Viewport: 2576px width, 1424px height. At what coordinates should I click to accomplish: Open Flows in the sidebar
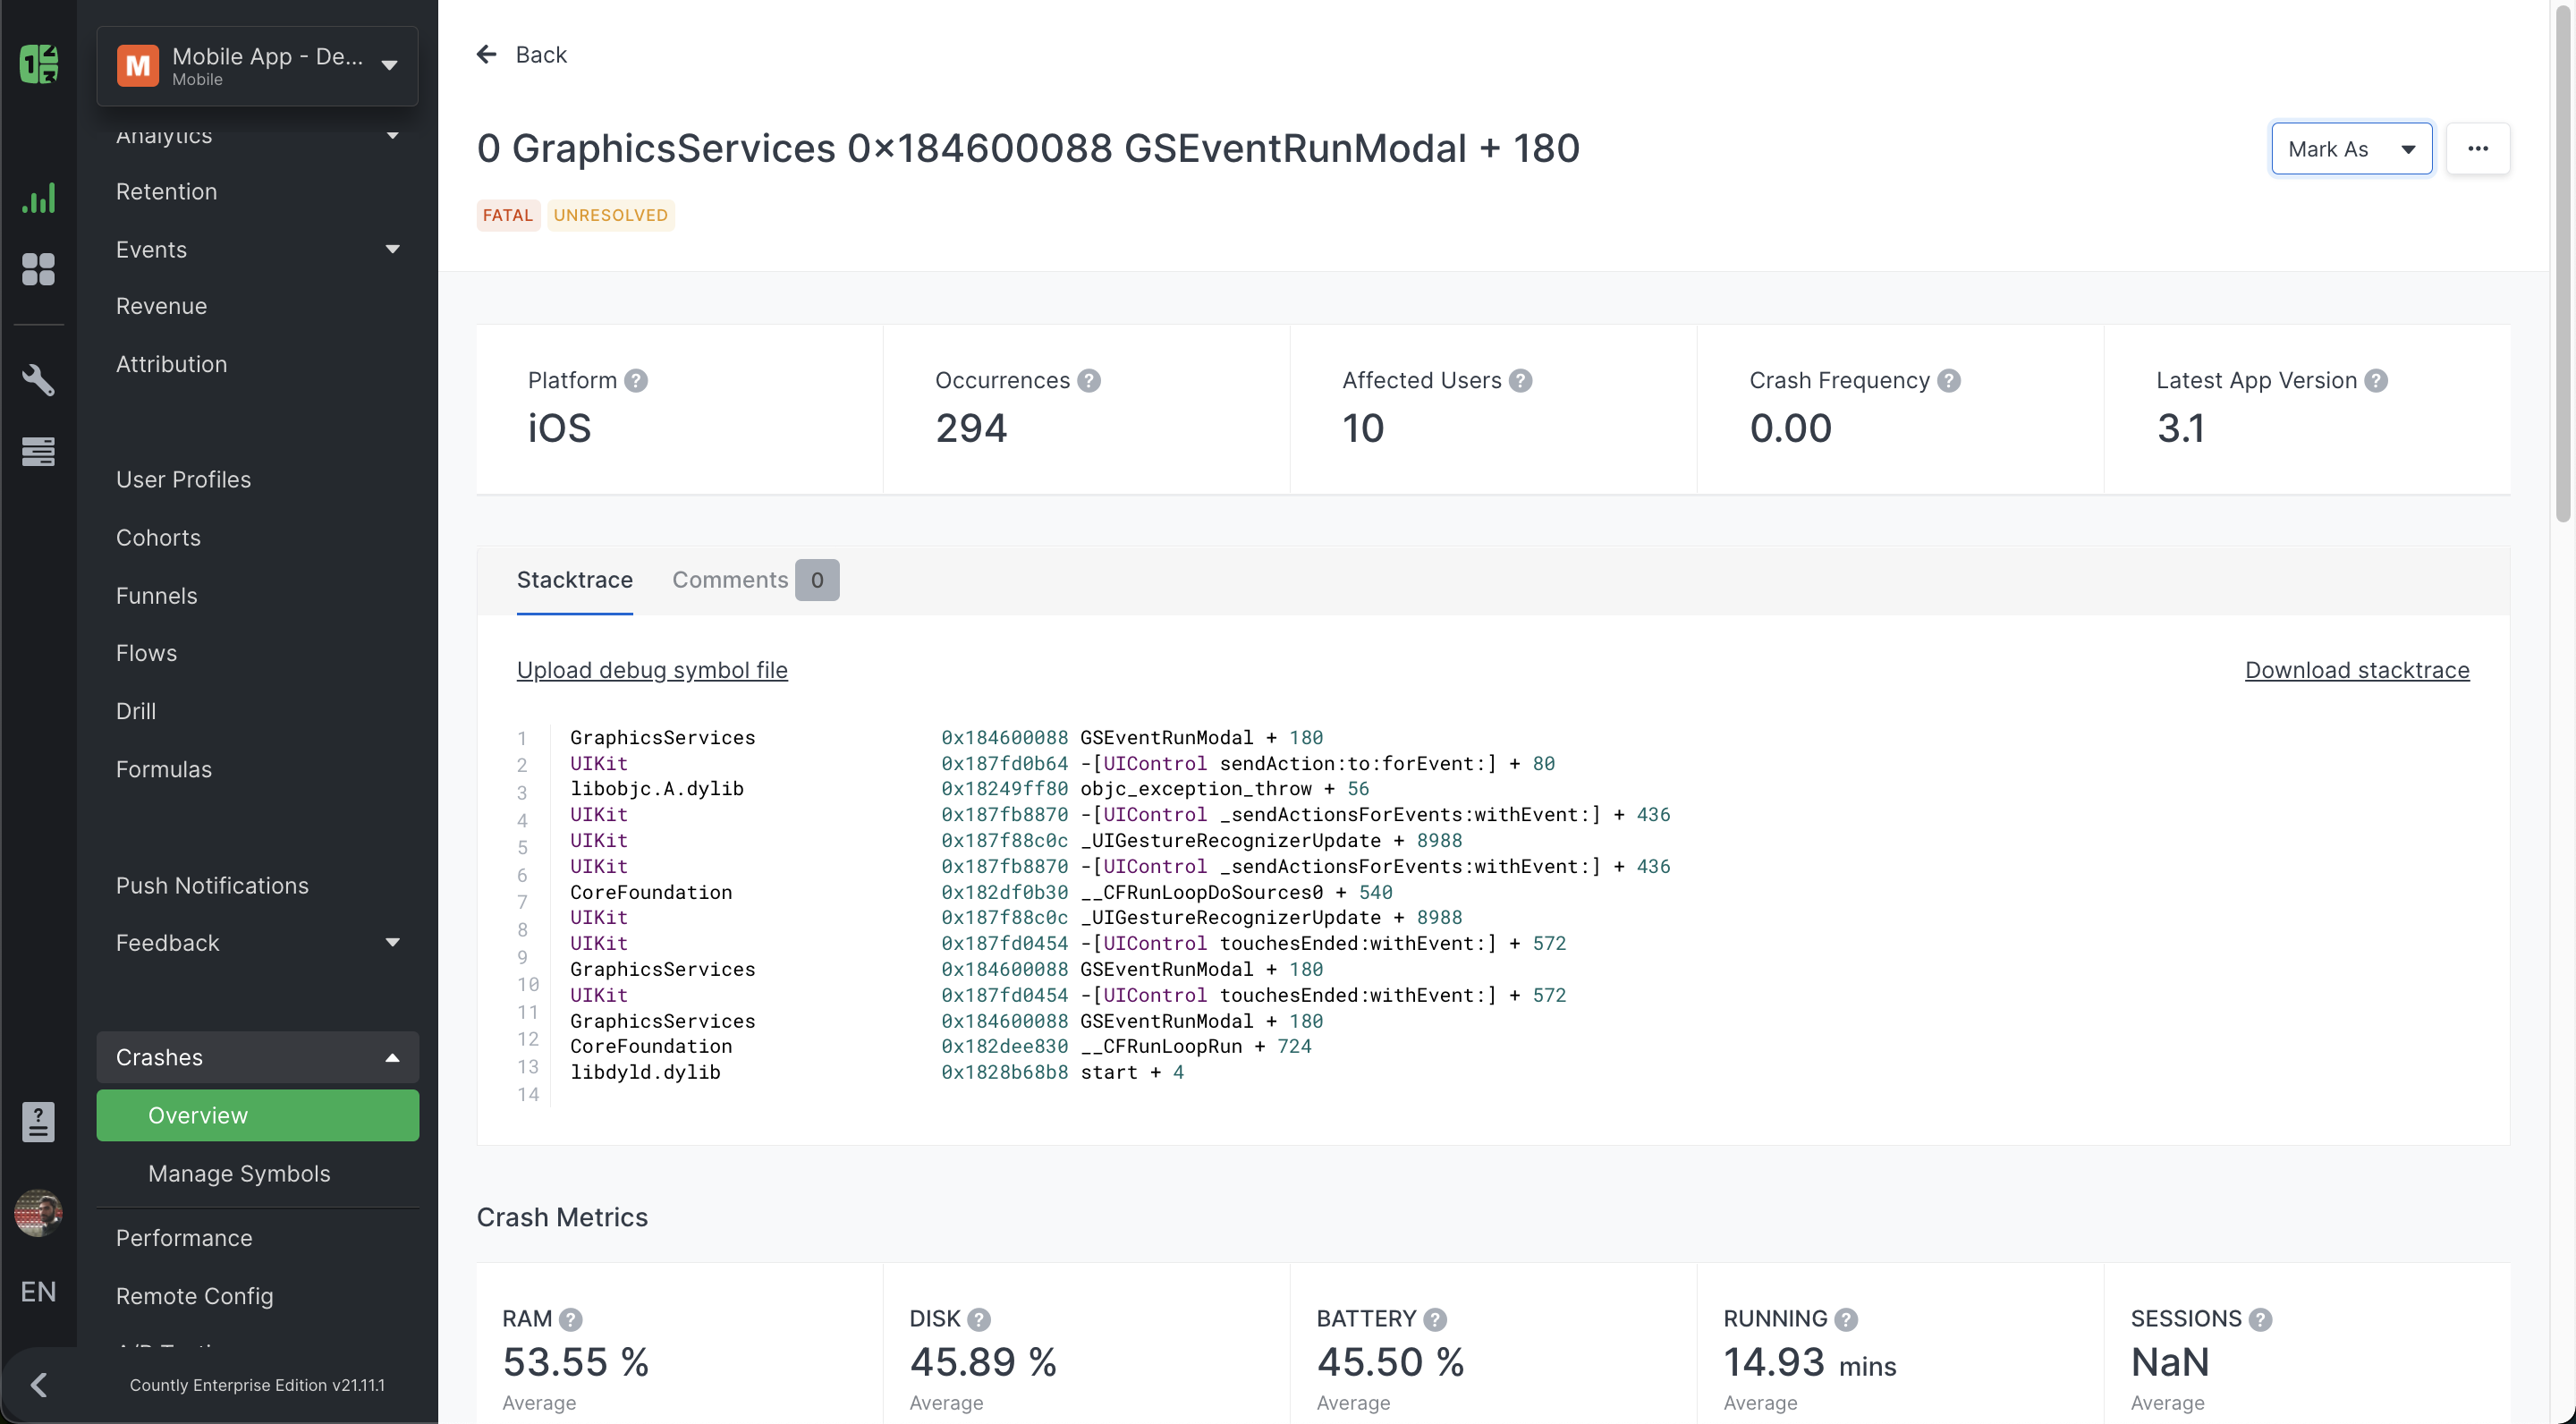pos(146,653)
